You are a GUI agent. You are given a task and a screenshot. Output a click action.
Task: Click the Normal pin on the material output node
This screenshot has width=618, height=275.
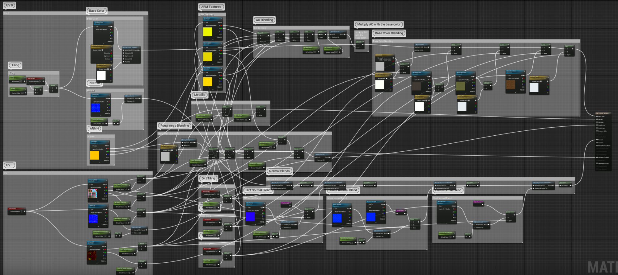click(597, 140)
